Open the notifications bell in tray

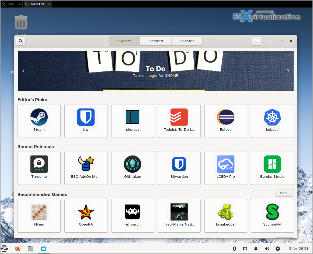coord(256,249)
